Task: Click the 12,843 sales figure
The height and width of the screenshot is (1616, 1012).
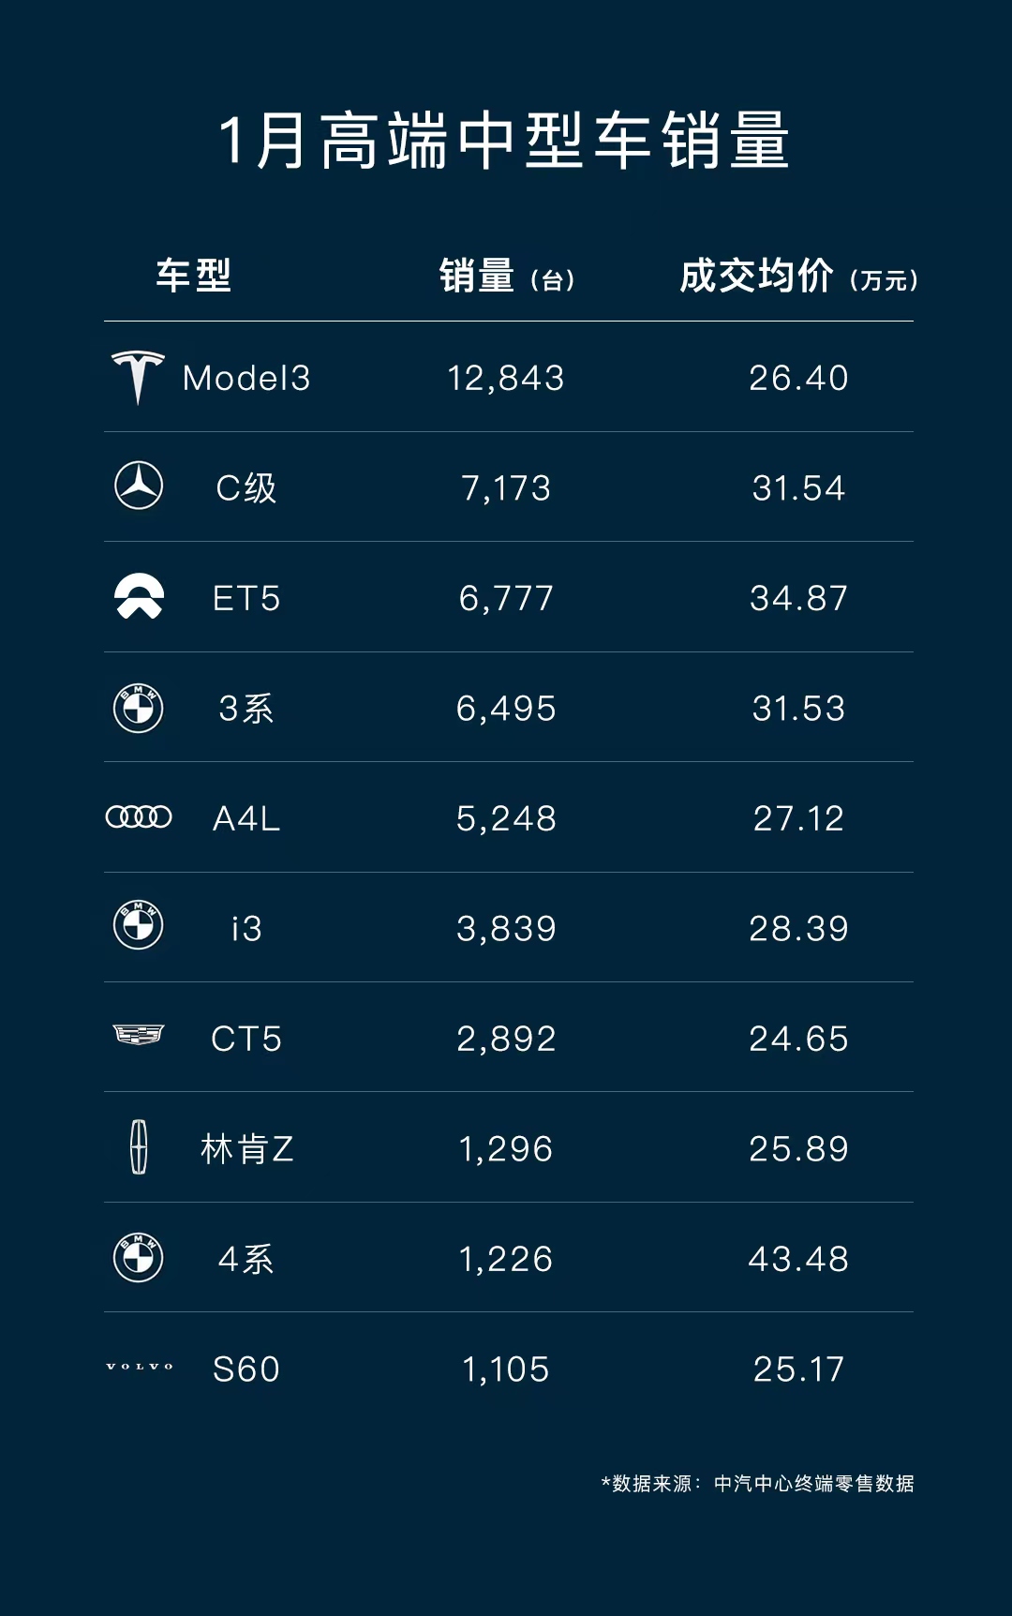Action: tap(506, 378)
